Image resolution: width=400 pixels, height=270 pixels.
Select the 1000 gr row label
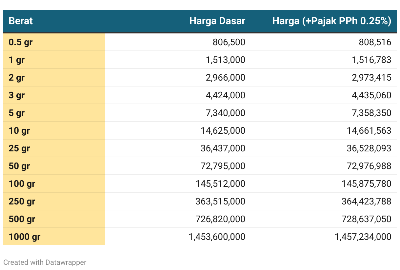tap(25, 237)
